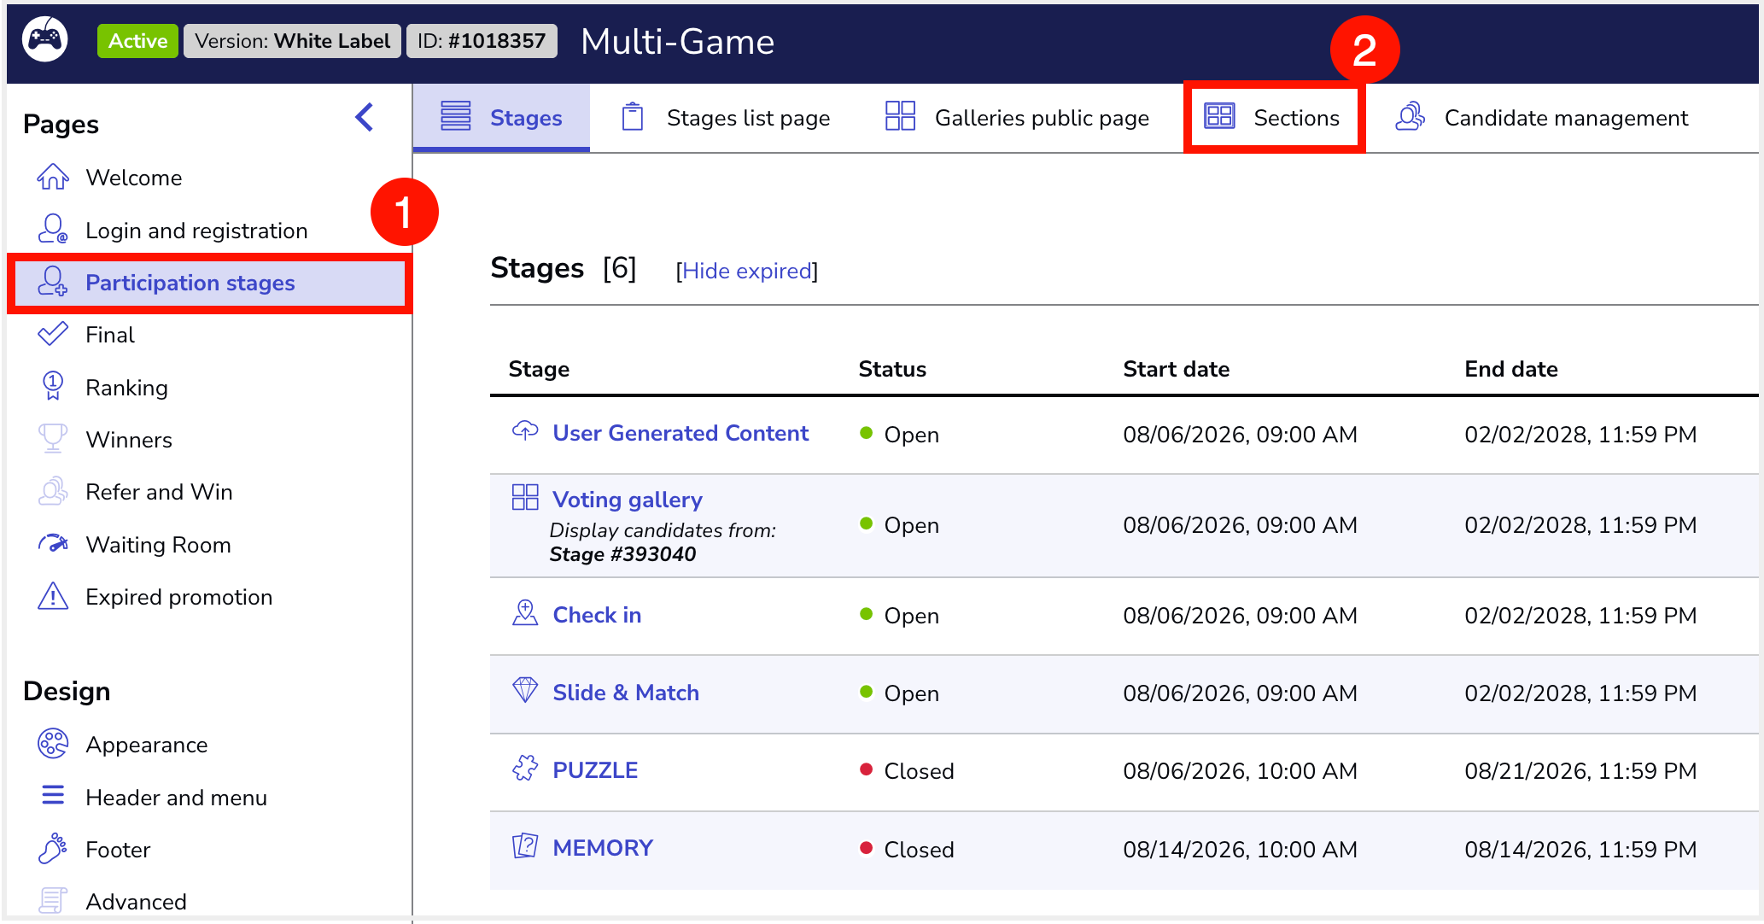The image size is (1764, 924).
Task: Click the Waiting Room gauge icon
Action: point(53,543)
